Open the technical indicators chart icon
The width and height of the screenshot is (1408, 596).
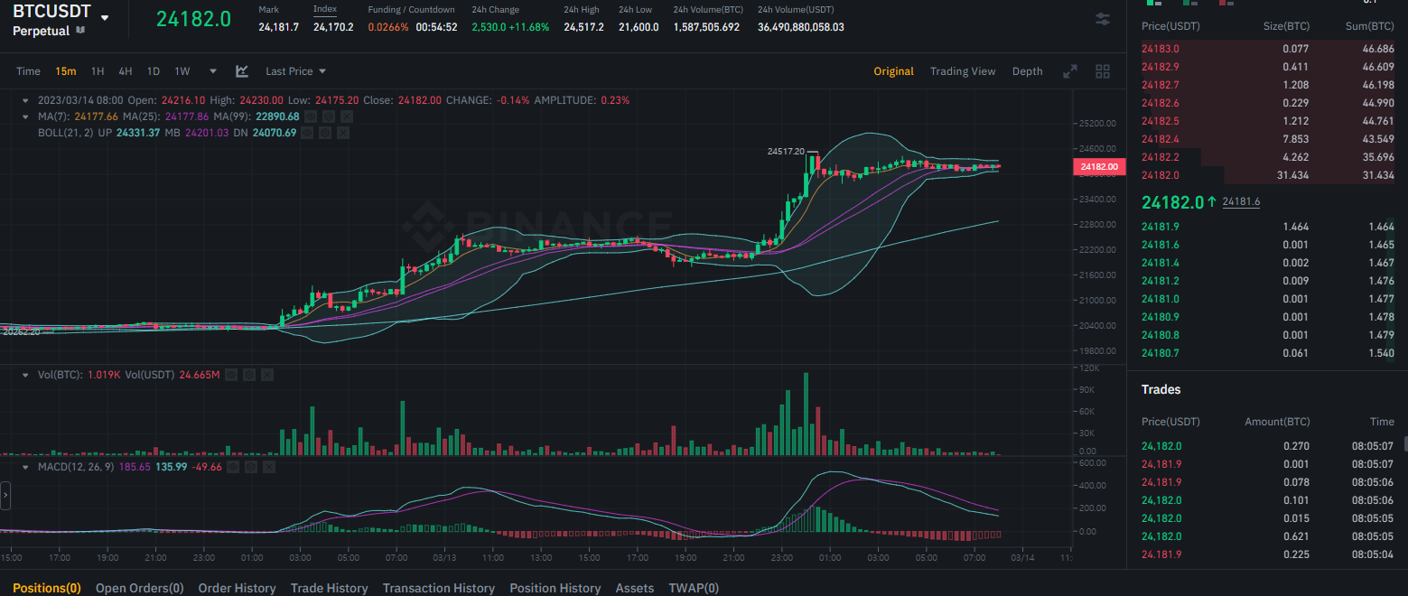tap(242, 71)
